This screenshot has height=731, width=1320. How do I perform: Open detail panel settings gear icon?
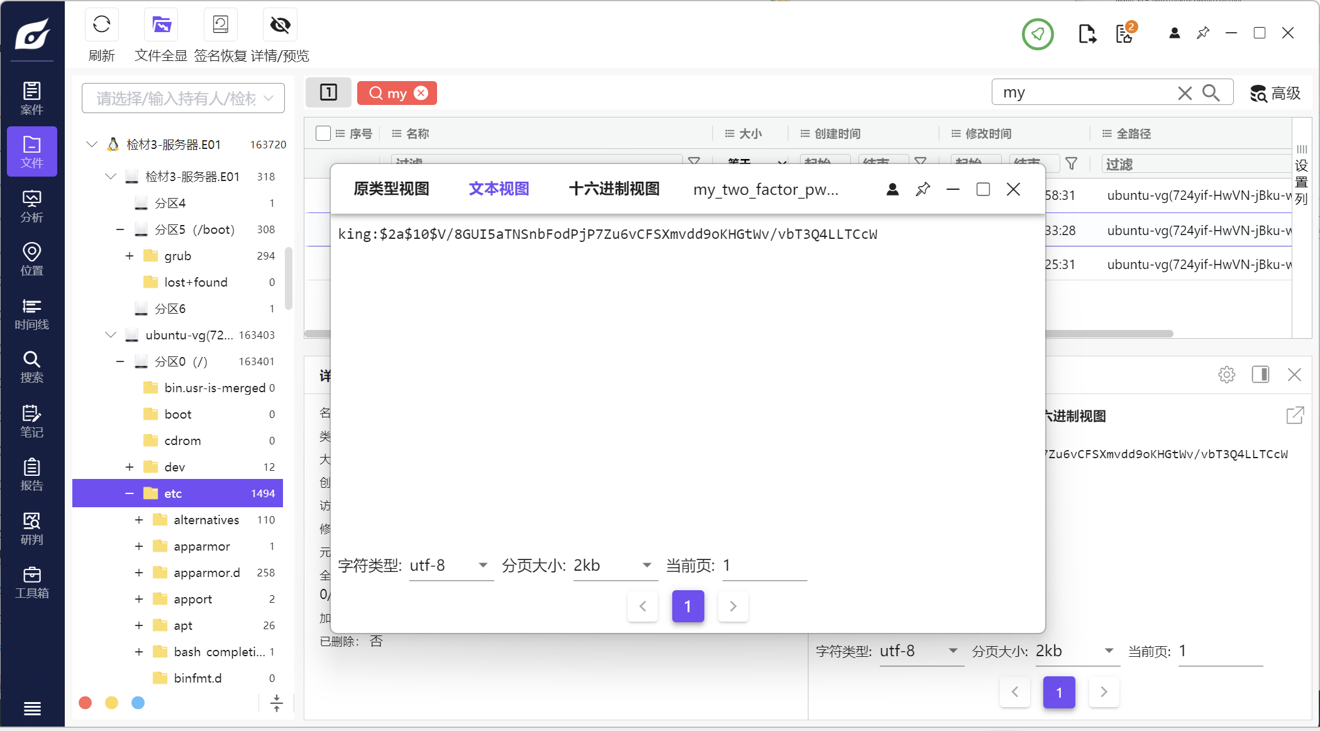click(1226, 375)
